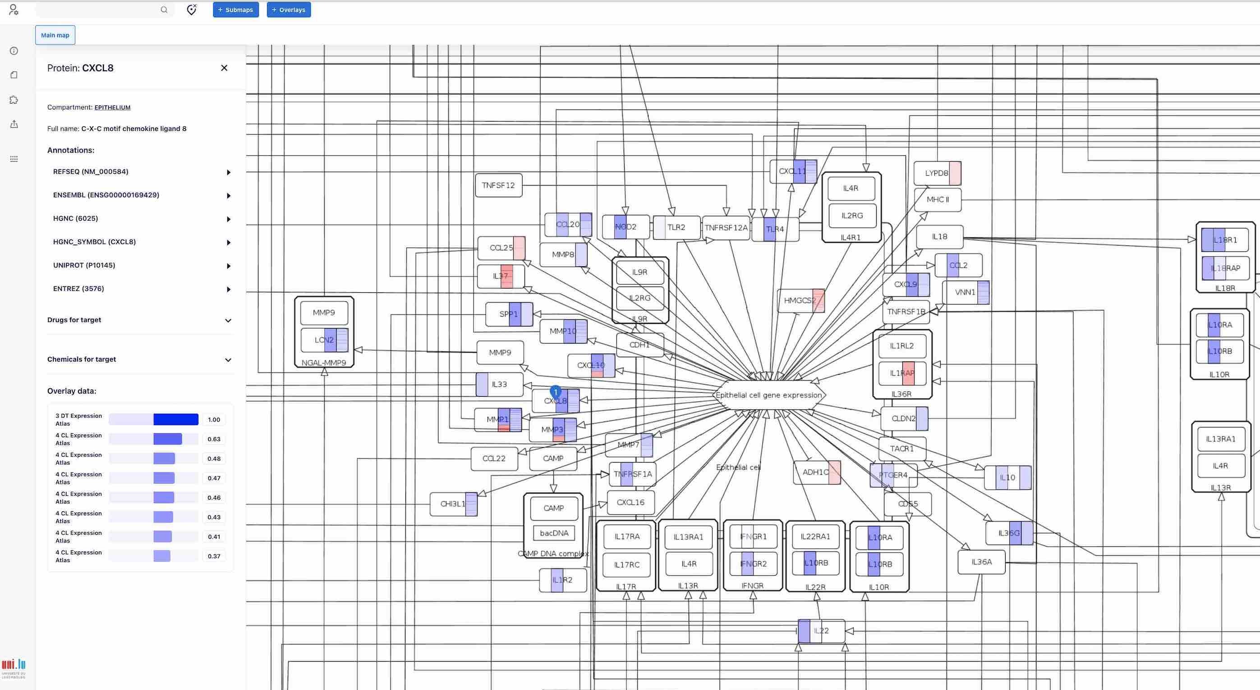This screenshot has width=1260, height=690.
Task: Toggle the numbered marker on CXCL8 node
Action: point(556,391)
